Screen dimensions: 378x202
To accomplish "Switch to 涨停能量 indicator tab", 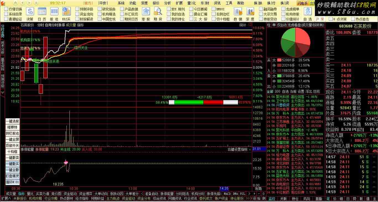I will tap(167, 194).
